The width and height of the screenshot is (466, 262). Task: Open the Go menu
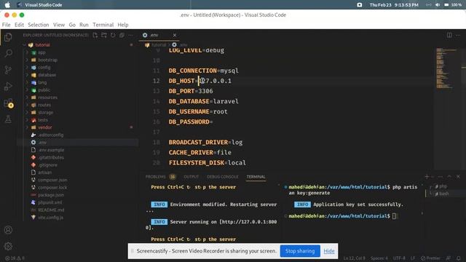click(x=72, y=25)
